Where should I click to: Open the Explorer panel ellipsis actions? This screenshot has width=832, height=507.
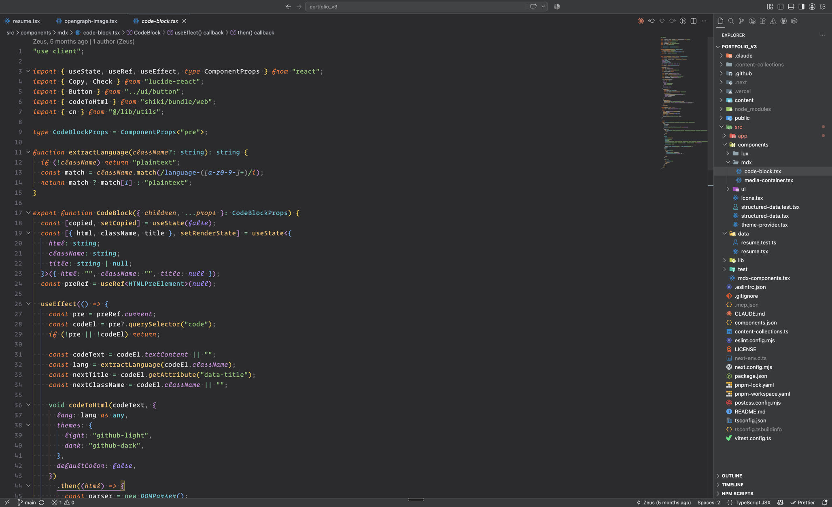pos(822,35)
